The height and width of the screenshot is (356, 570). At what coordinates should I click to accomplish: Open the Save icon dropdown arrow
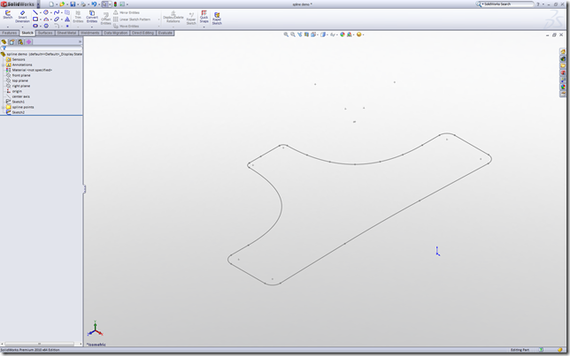[77, 4]
